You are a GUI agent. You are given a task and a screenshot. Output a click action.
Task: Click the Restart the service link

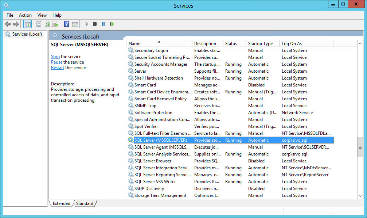[x=58, y=68]
